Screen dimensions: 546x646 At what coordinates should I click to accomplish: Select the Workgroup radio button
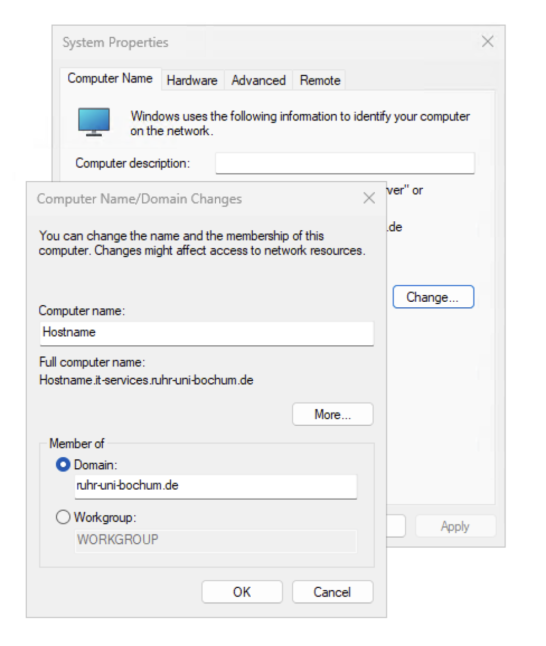63,517
